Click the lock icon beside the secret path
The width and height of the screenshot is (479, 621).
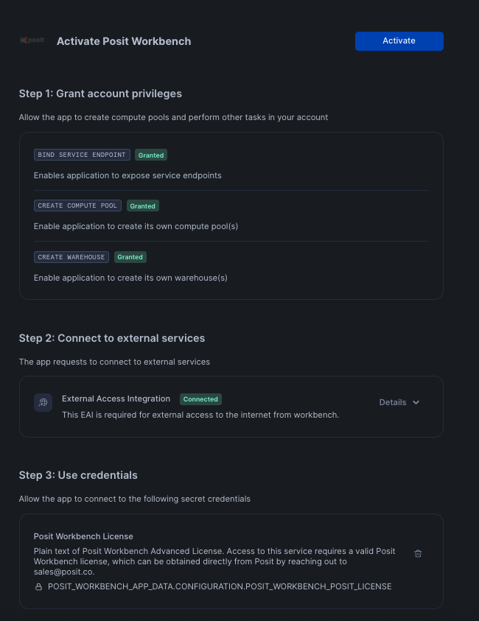(38, 587)
